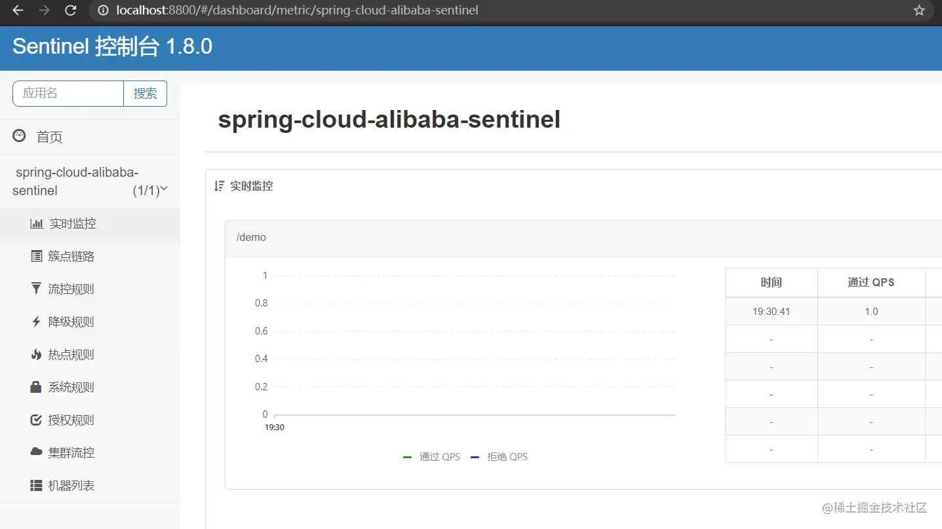Click the dashboard icon beside 首页
The height and width of the screenshot is (529, 942).
20,136
